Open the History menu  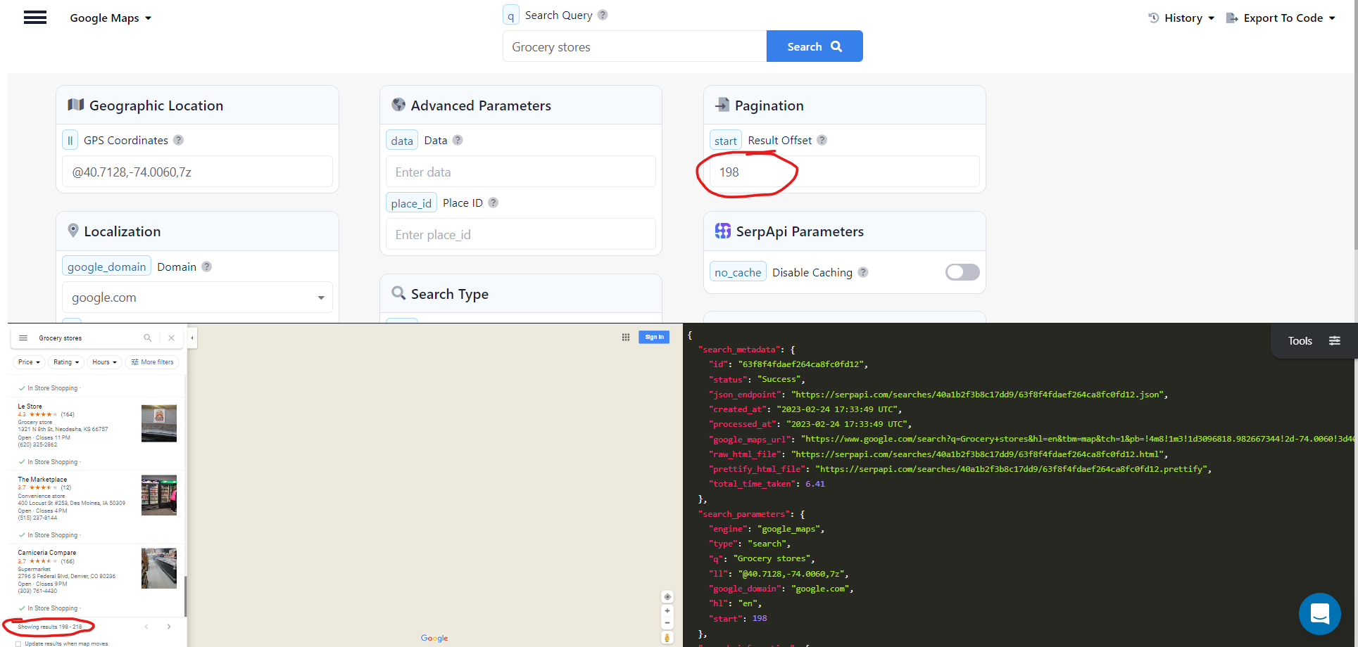(x=1181, y=18)
